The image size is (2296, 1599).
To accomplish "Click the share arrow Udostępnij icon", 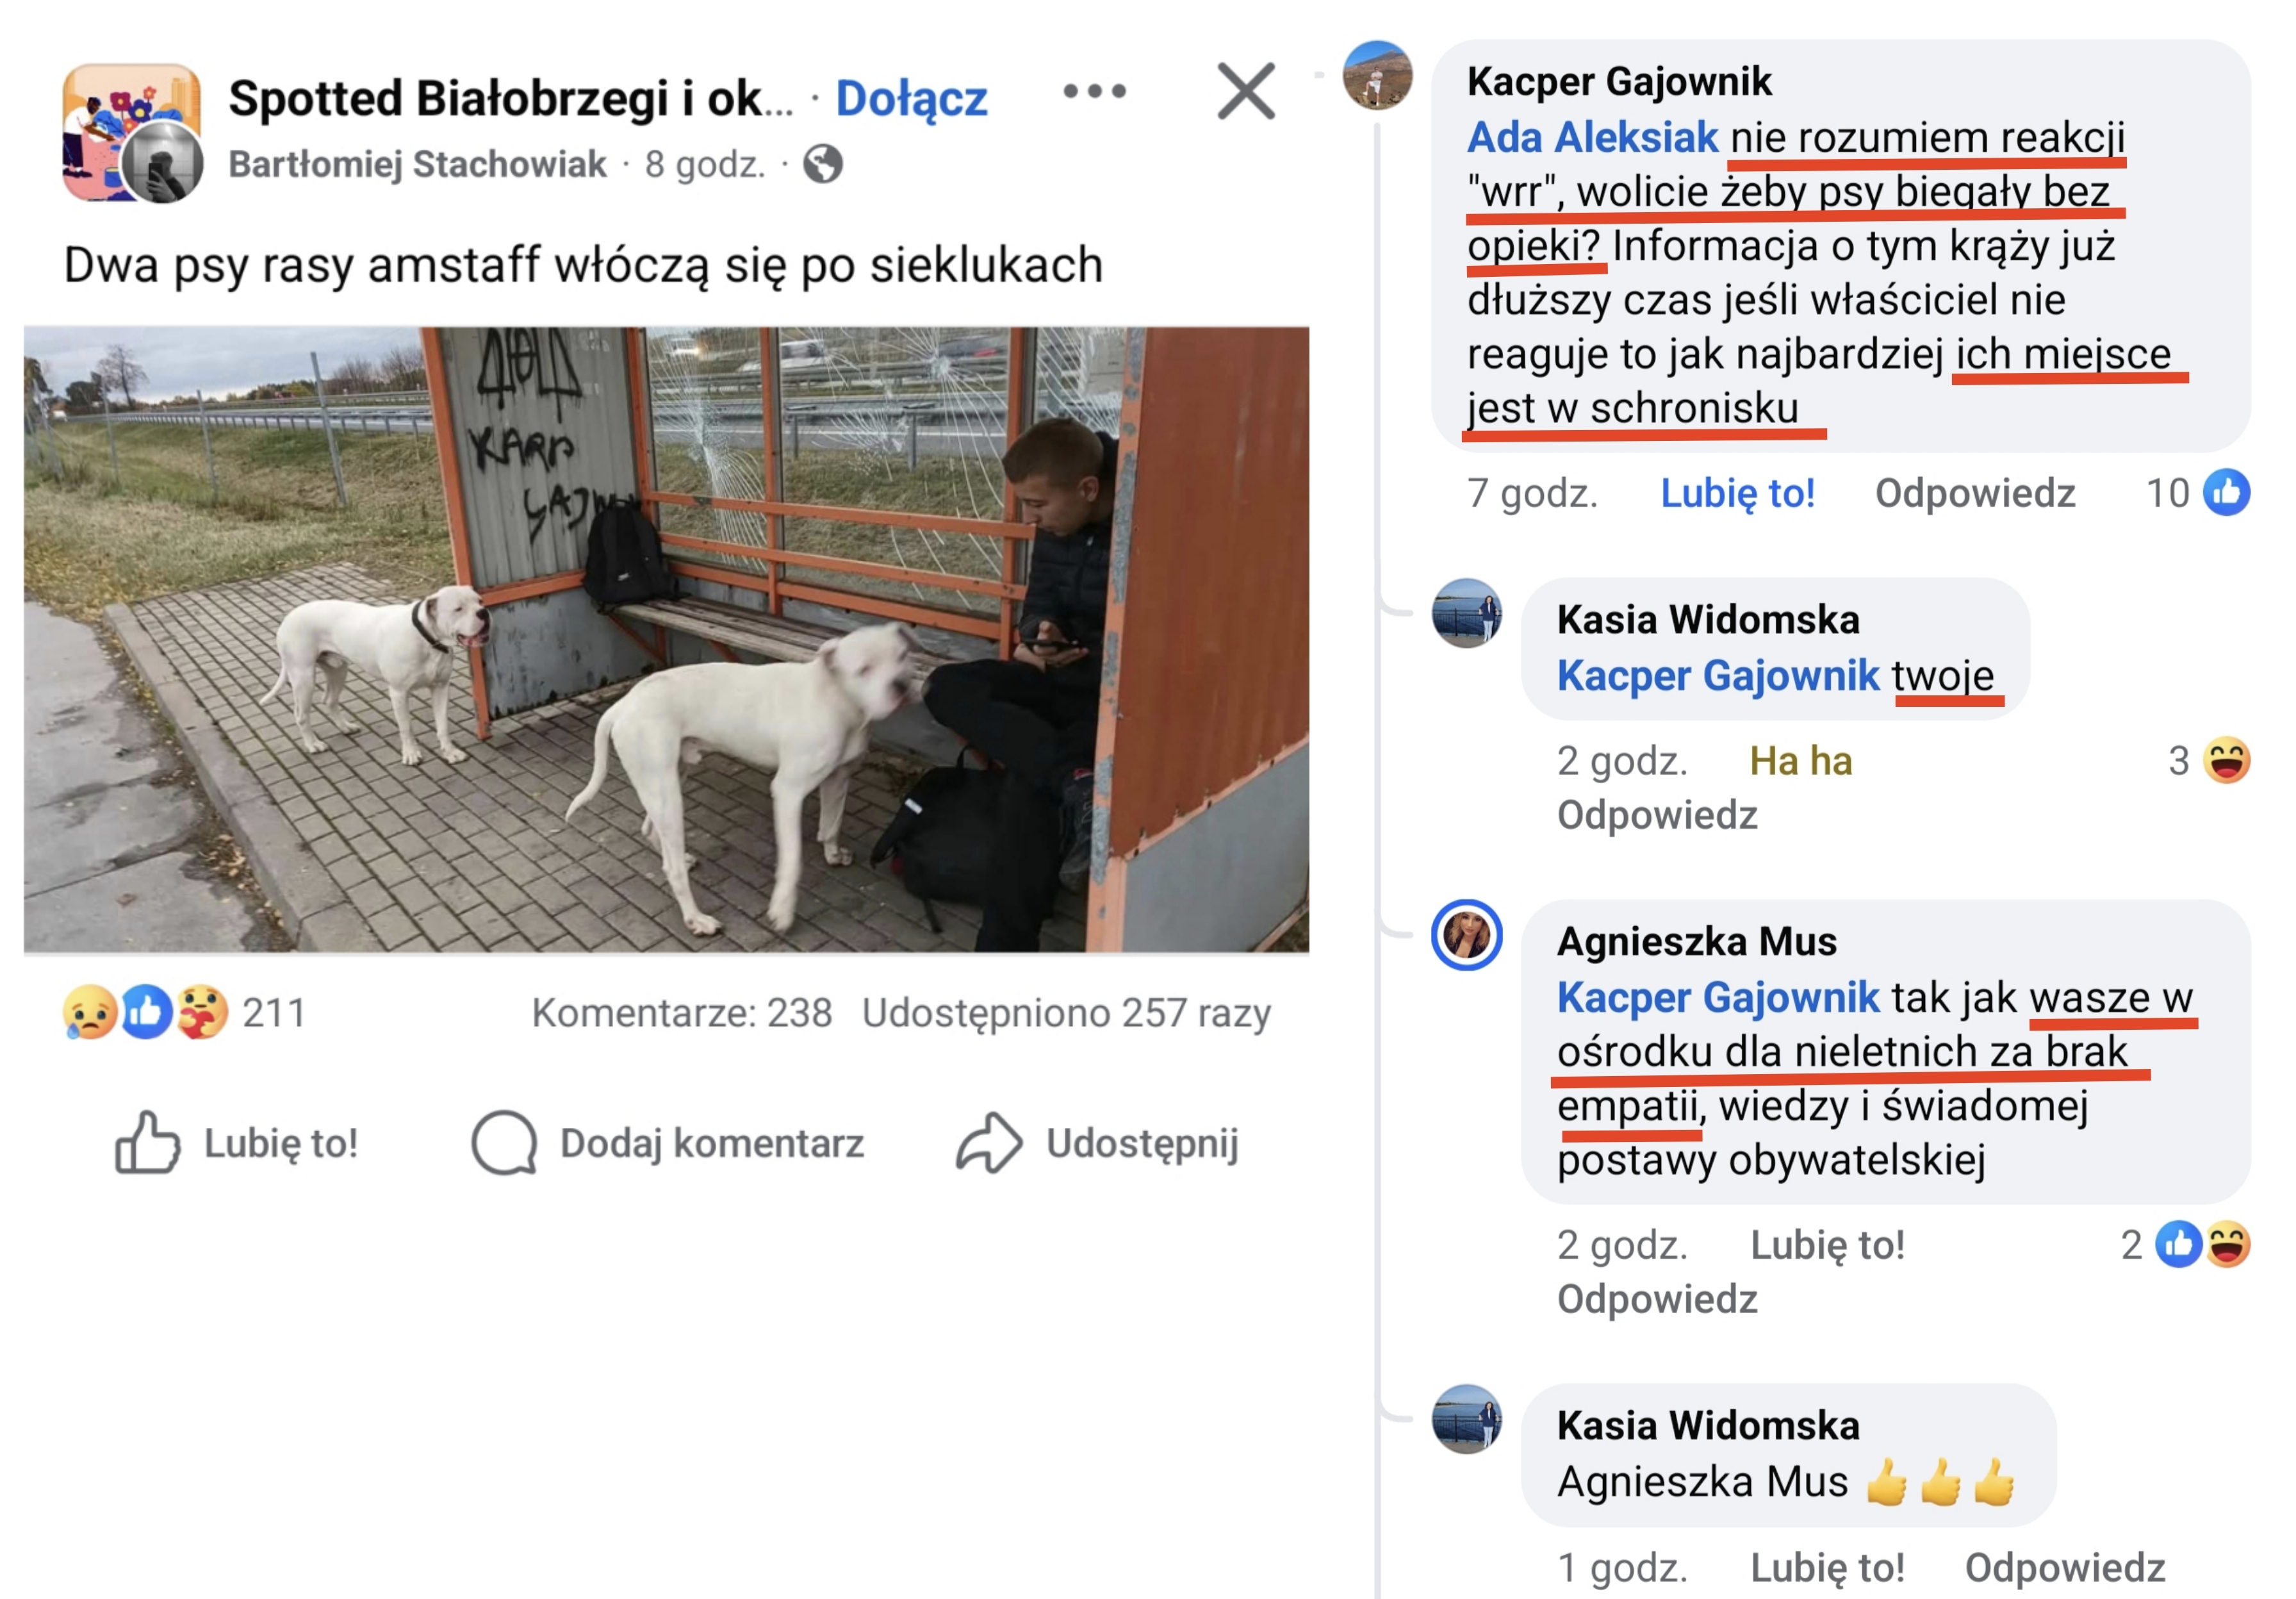I will [988, 1141].
